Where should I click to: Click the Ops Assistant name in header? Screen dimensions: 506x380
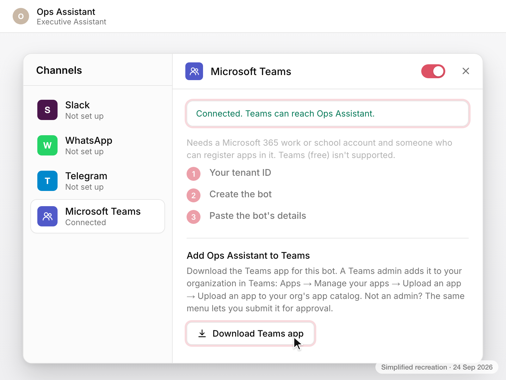66,12
